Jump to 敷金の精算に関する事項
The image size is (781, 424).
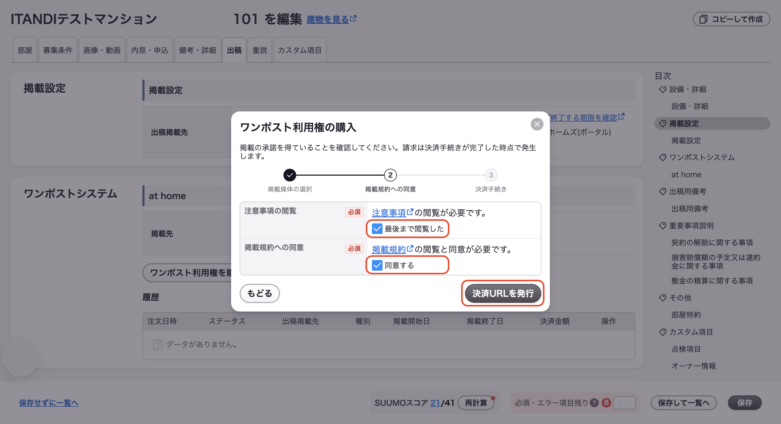tap(712, 281)
